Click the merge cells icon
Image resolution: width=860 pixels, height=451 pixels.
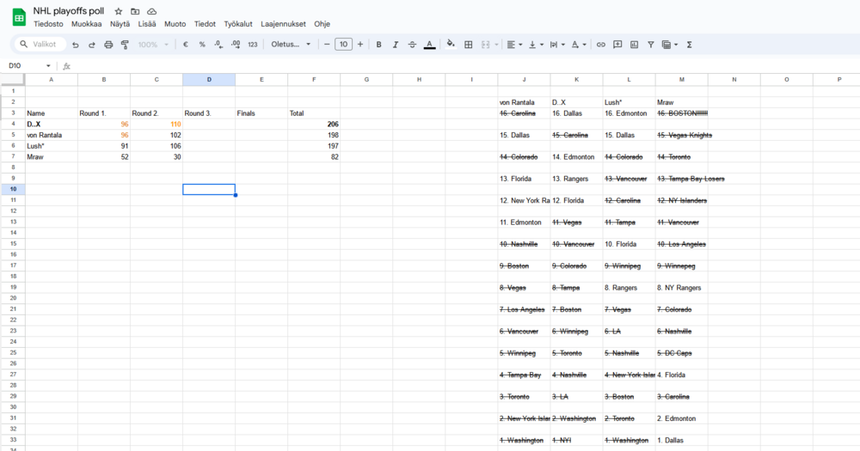coord(485,45)
